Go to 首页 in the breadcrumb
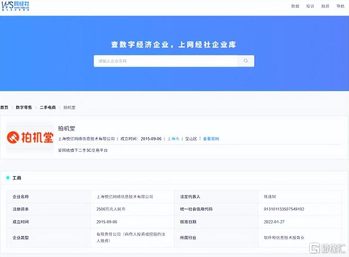Screen dimensions: 349x257 pyautogui.click(x=4, y=108)
